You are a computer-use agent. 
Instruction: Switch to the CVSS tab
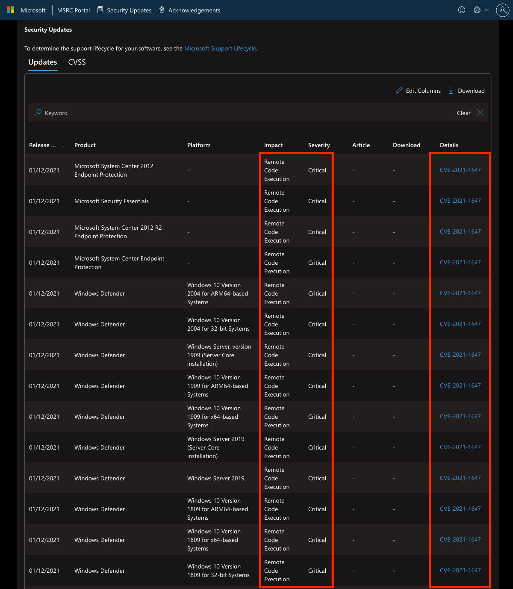tap(77, 62)
